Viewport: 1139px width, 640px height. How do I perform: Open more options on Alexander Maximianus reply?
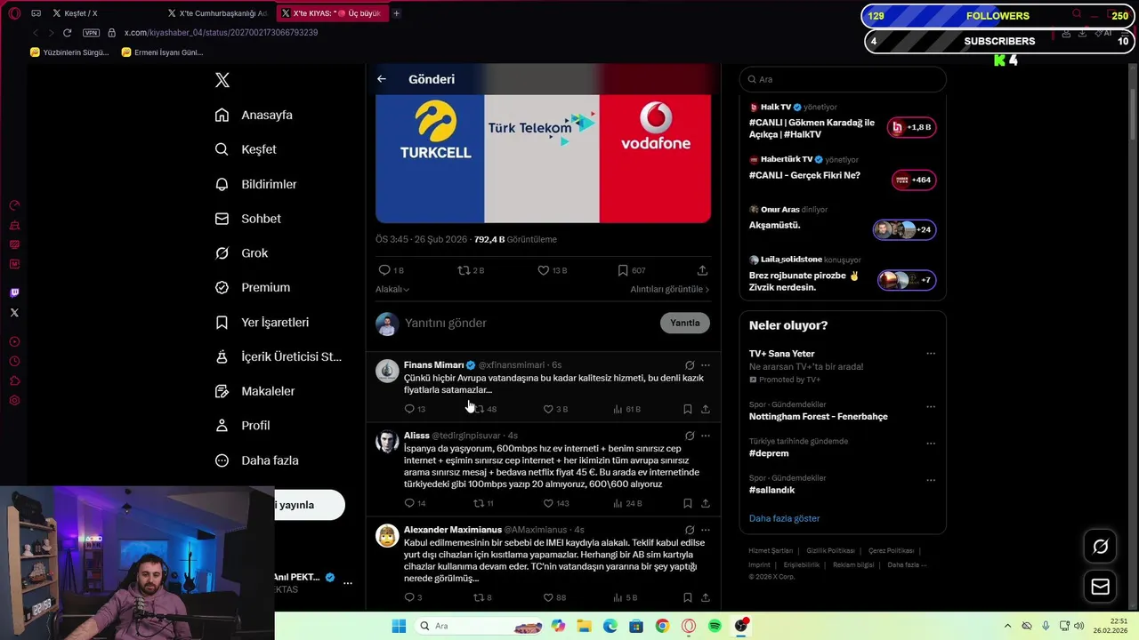coord(706,530)
